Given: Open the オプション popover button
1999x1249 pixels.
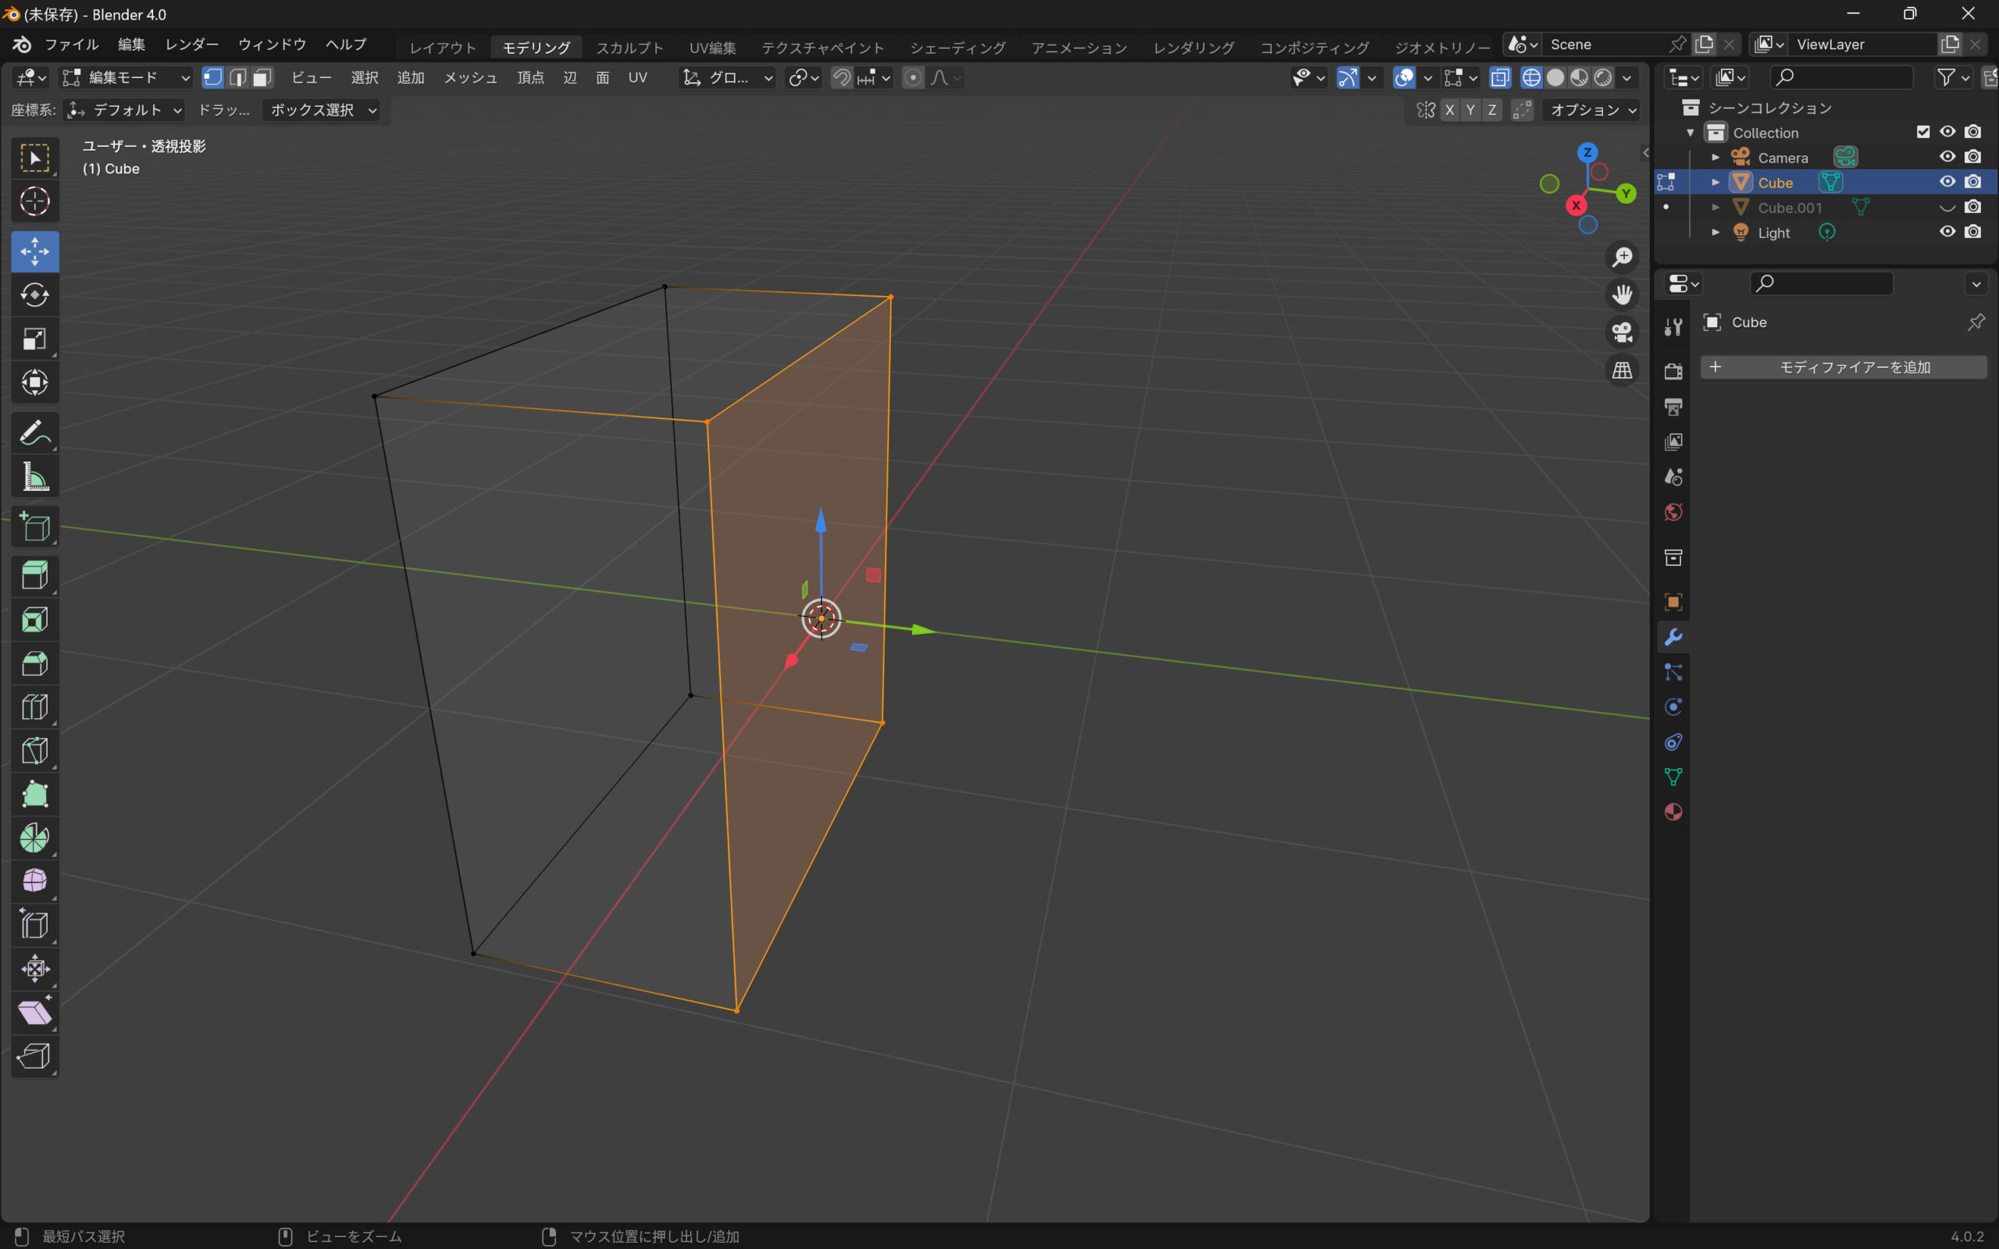Looking at the screenshot, I should [1591, 110].
